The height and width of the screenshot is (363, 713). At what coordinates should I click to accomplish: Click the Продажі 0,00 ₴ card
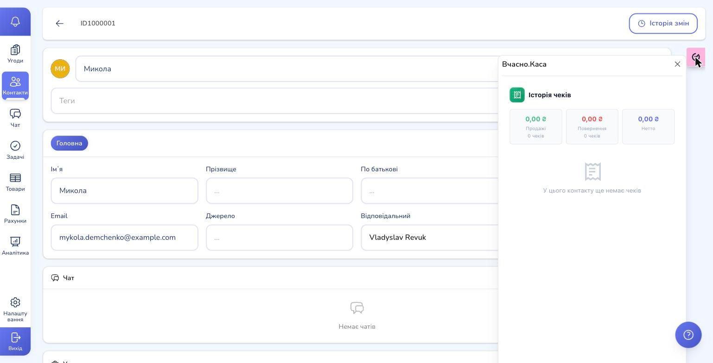coord(536,126)
